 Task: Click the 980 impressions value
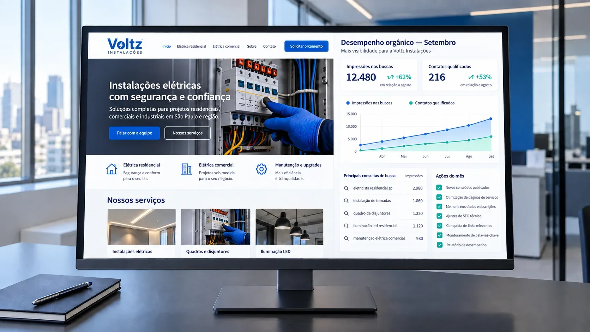(419, 239)
